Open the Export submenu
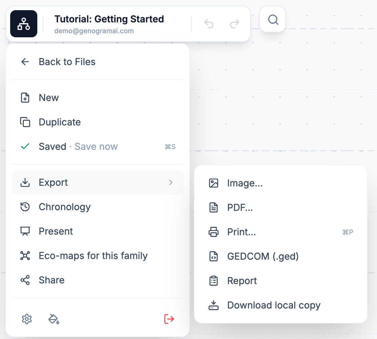Image resolution: width=377 pixels, height=339 pixels. tap(98, 182)
